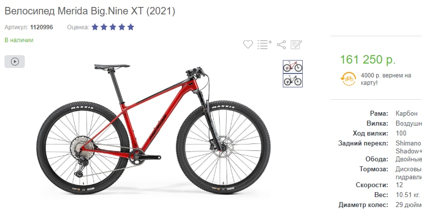Select the third rating star
Screen dimensions: 422x211
(113, 27)
